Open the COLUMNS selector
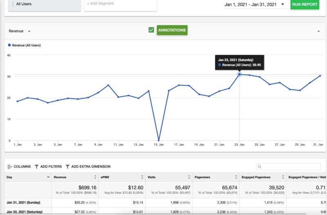The height and width of the screenshot is (215, 327). click(x=19, y=167)
